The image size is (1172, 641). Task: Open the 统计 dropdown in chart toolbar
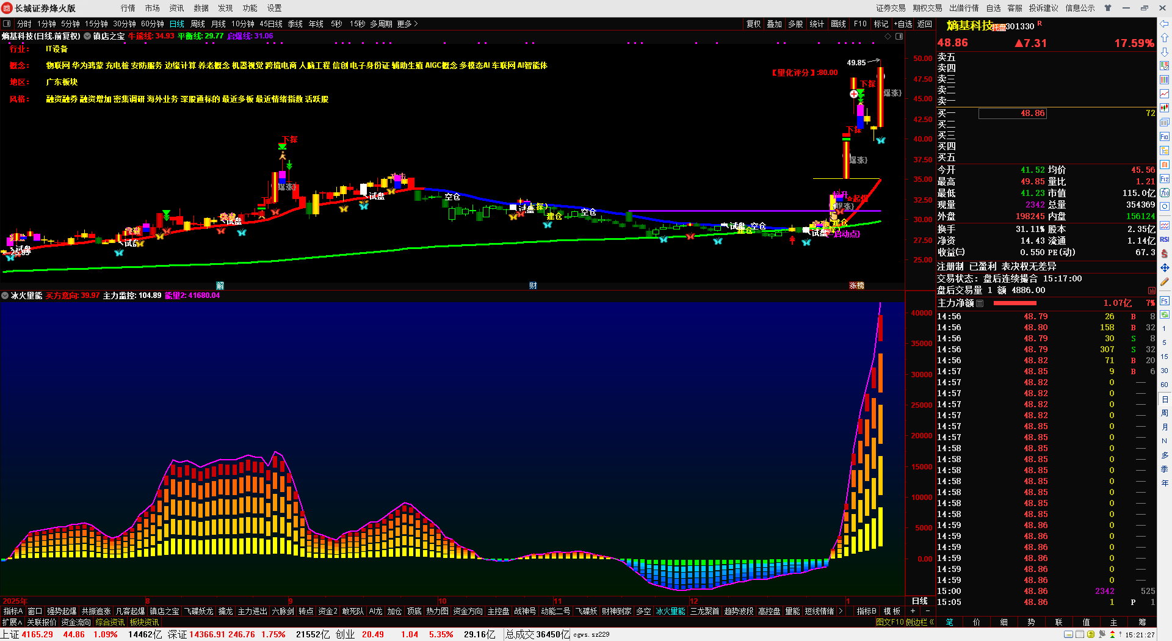pyautogui.click(x=817, y=24)
